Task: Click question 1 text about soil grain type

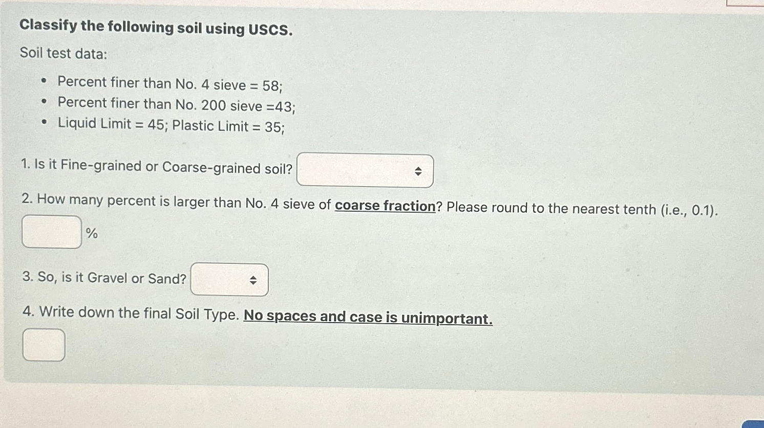Action: [x=154, y=167]
